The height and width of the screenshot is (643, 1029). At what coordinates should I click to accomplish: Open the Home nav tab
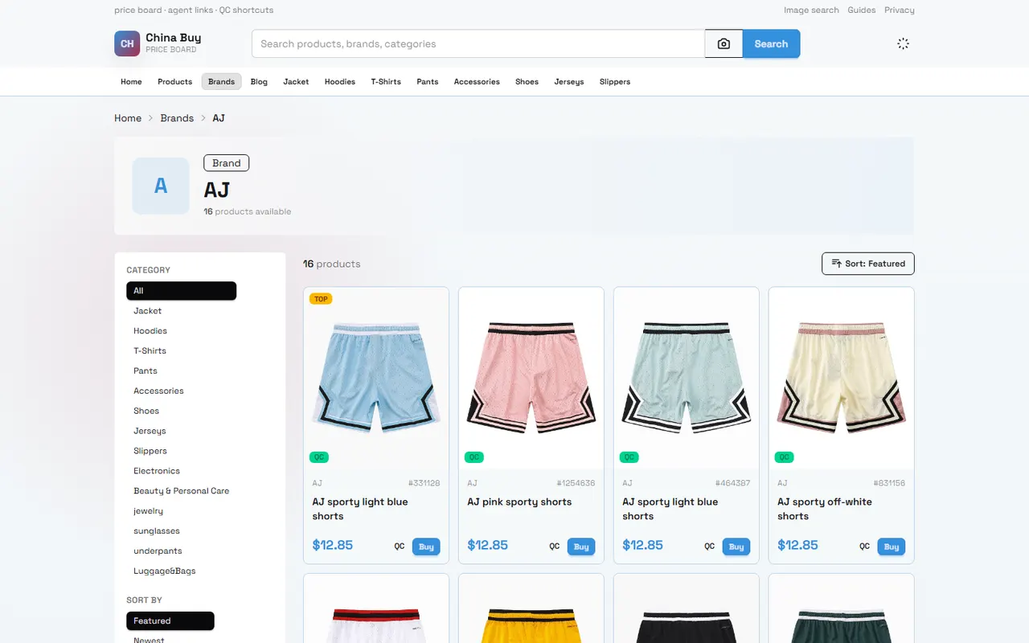click(x=131, y=82)
